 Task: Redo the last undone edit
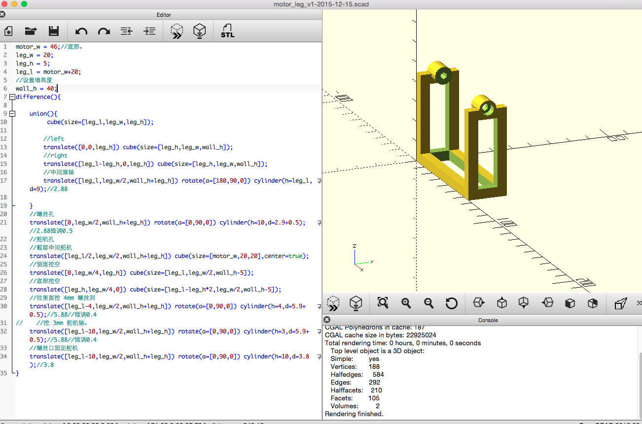coord(104,31)
